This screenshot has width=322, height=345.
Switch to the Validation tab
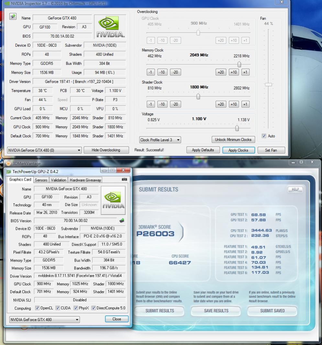coord(59,180)
